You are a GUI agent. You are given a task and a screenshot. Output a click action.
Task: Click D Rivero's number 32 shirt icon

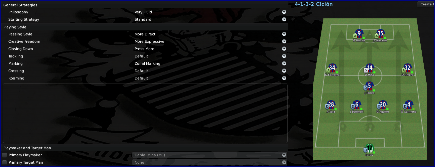click(x=407, y=68)
